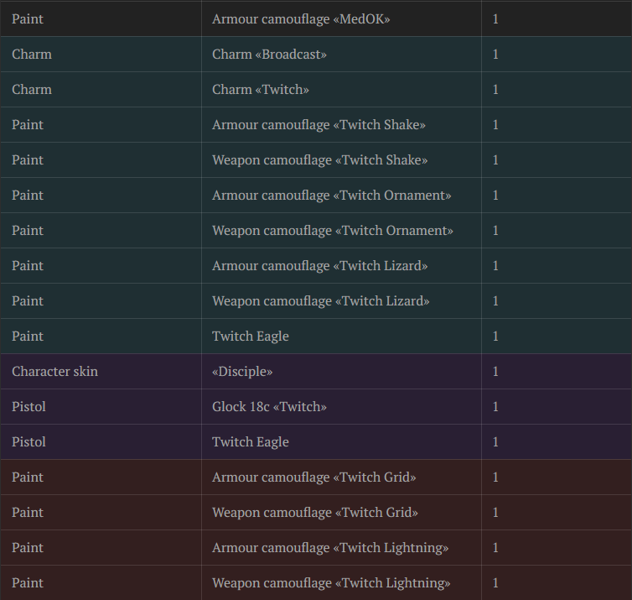
Task: Select Paint type beside Weapon «Twitch Shake»
Action: point(28,159)
